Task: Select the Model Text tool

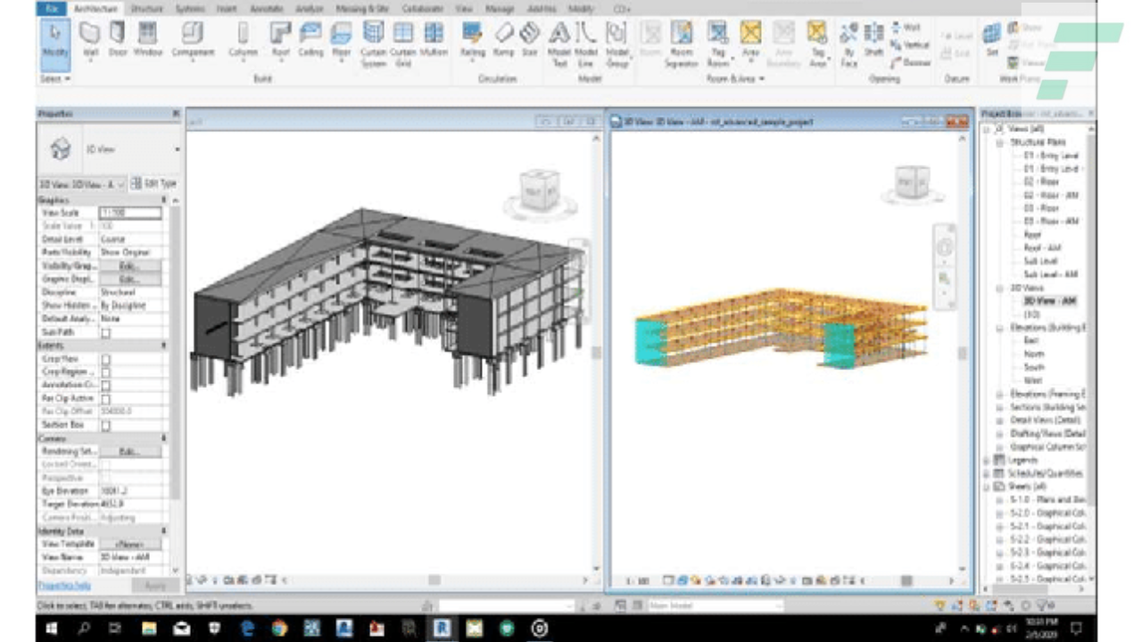Action: [559, 45]
